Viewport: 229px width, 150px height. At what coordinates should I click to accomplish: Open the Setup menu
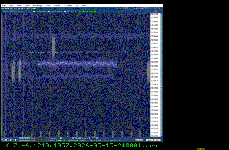tap(11, 5)
